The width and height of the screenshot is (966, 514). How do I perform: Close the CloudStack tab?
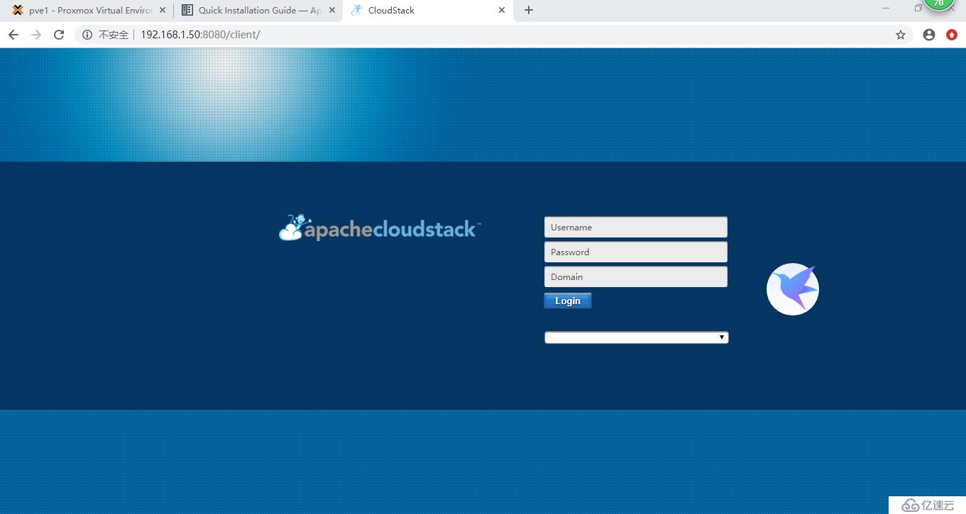coord(502,11)
